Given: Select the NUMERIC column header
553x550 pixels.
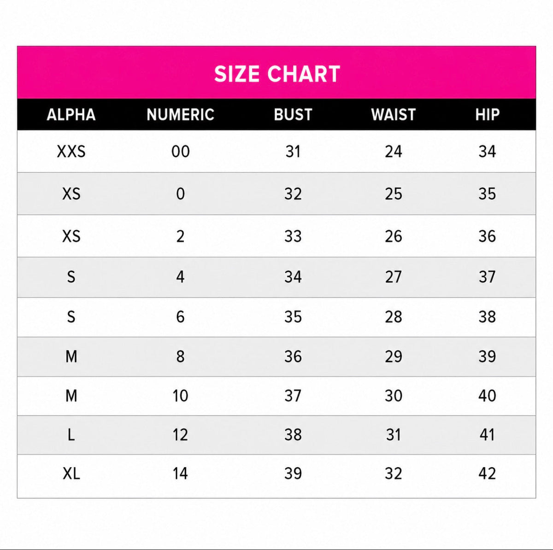Looking at the screenshot, I should click(180, 115).
